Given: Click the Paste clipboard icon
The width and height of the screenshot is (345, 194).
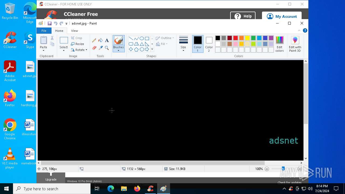Looking at the screenshot, I should pyautogui.click(x=43, y=40).
